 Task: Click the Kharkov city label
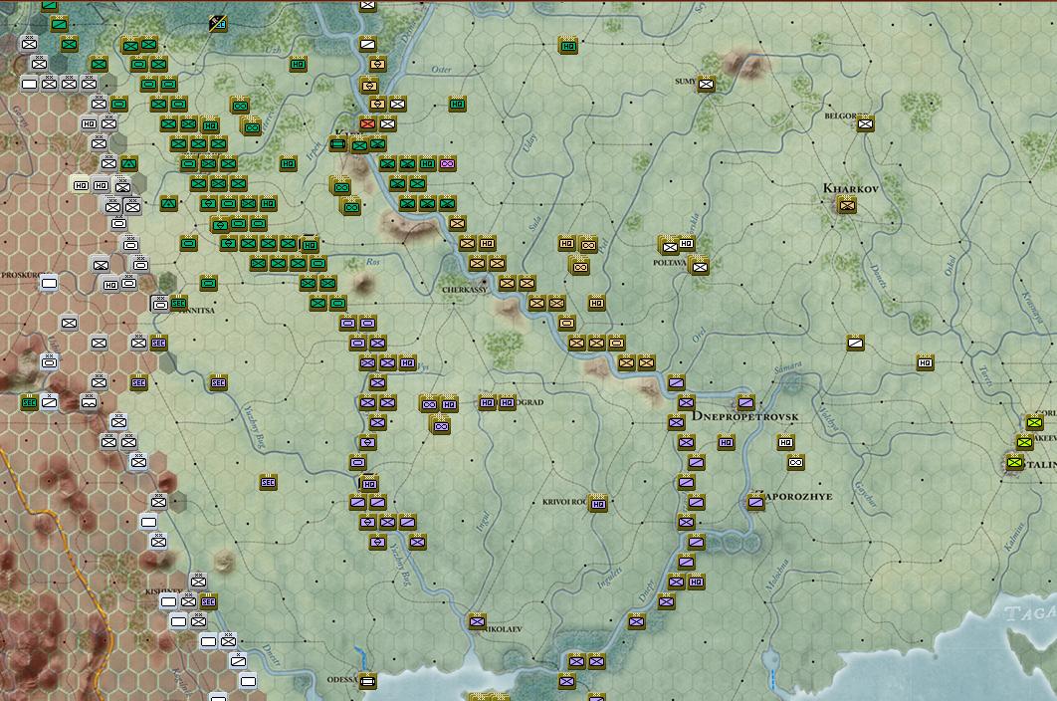tap(851, 188)
